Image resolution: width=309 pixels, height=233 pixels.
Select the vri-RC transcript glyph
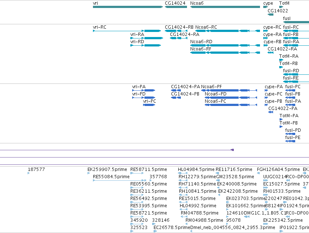point(127,31)
